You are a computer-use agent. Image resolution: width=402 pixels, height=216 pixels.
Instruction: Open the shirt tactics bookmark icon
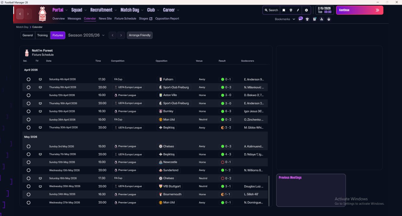click(307, 19)
